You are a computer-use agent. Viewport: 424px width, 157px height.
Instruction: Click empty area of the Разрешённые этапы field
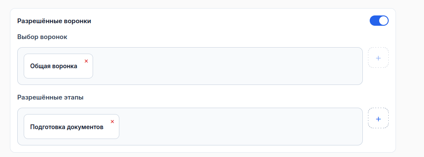tap(241, 127)
